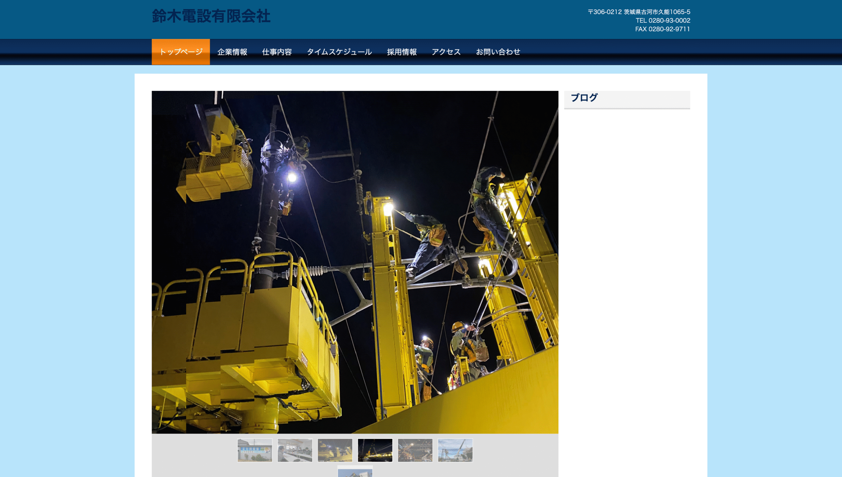Screen dimensions: 842x477
Task: Select the highlighted night-scene thumbnail
Action: [x=375, y=450]
